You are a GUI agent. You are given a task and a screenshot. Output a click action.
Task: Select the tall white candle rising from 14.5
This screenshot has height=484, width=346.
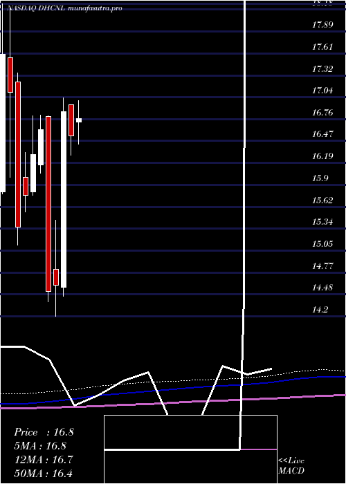point(64,199)
